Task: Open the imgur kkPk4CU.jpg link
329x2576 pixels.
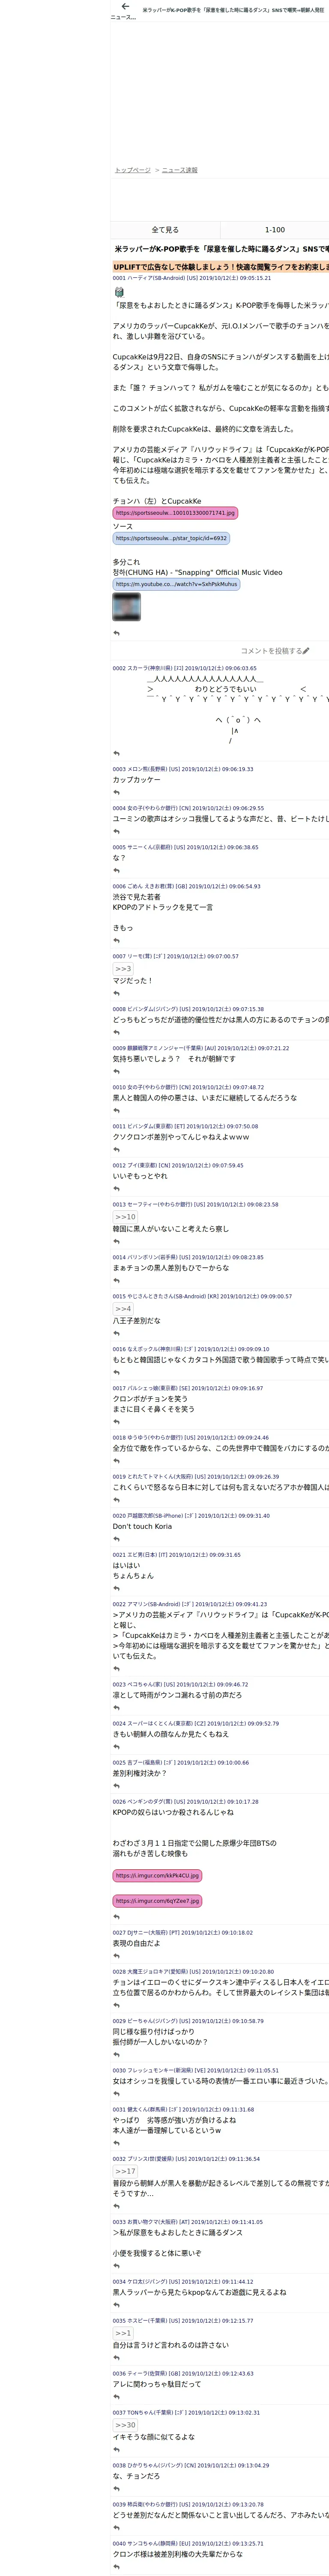Action: (x=158, y=1876)
